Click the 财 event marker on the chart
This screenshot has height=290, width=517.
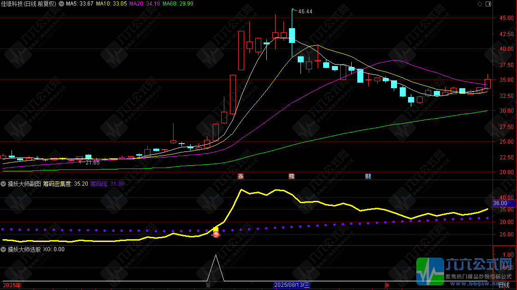pos(368,176)
